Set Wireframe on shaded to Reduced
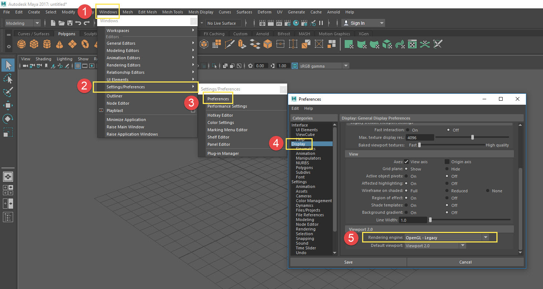 pyautogui.click(x=447, y=190)
